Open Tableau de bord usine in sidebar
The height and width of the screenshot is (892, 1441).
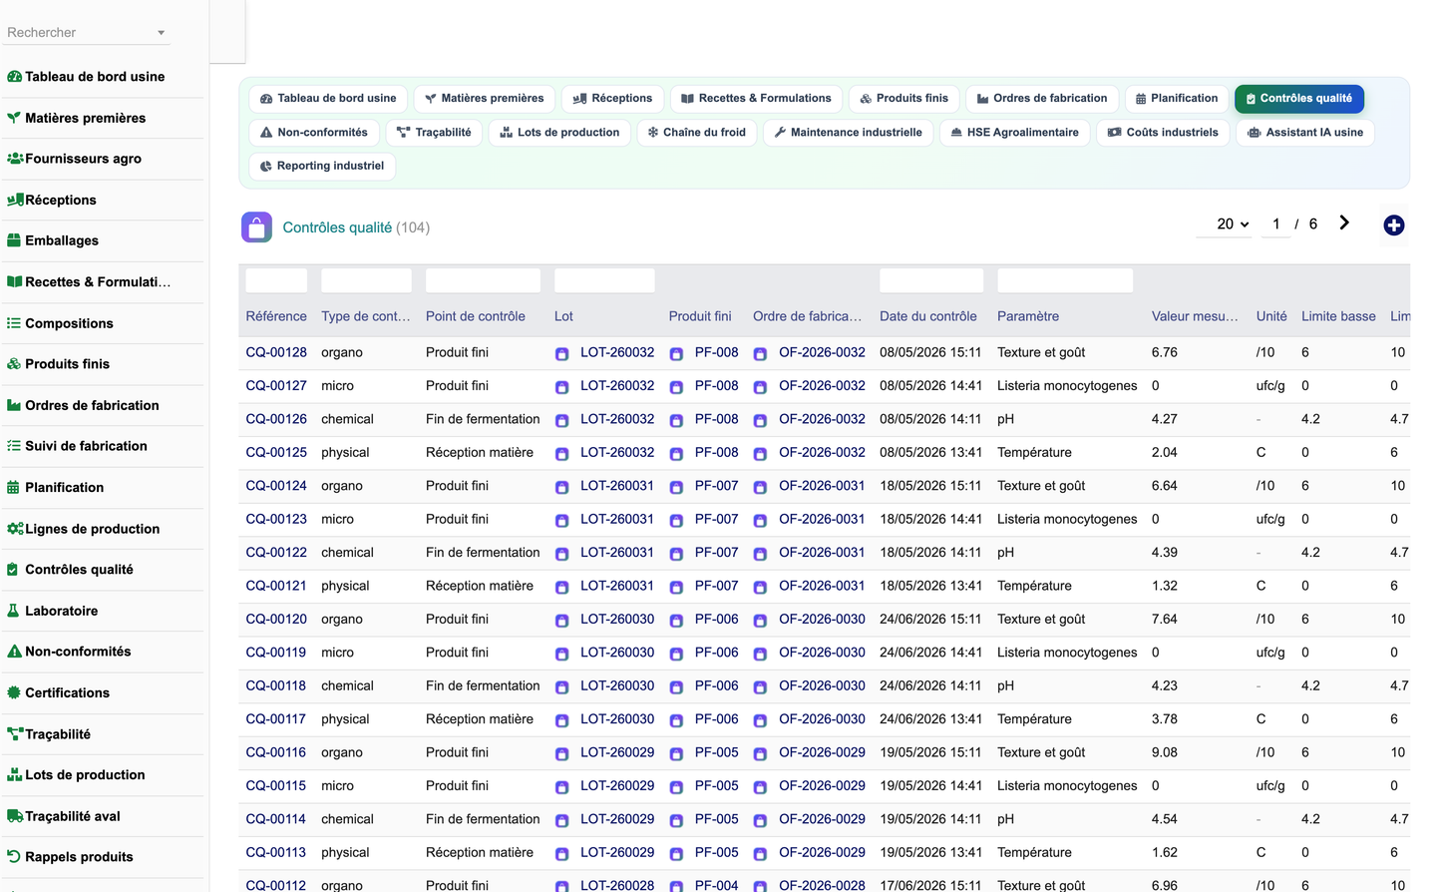95,77
